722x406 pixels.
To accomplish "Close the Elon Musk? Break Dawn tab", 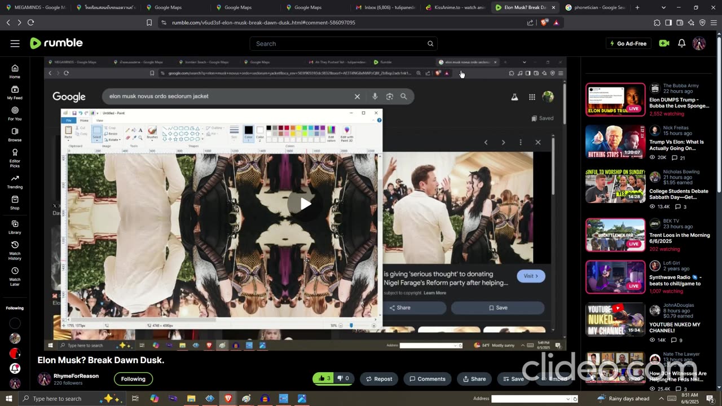I will click(553, 7).
